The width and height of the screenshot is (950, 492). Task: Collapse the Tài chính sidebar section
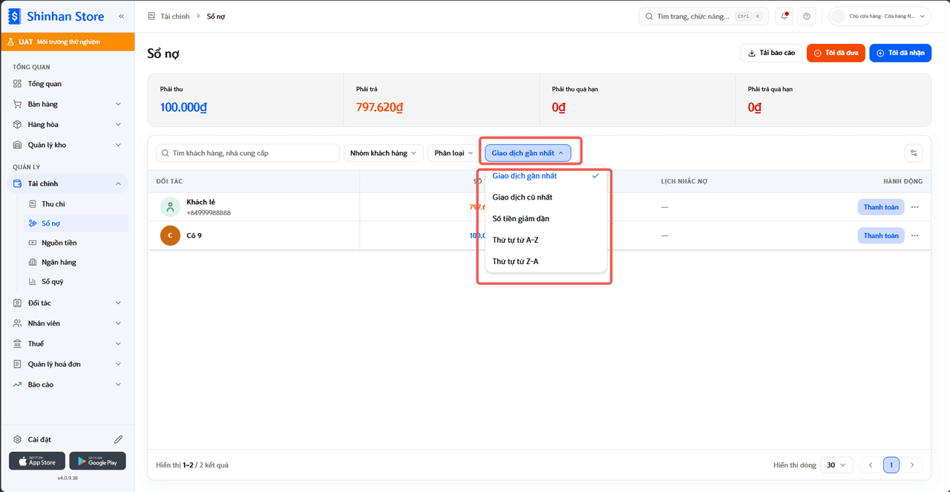68,183
